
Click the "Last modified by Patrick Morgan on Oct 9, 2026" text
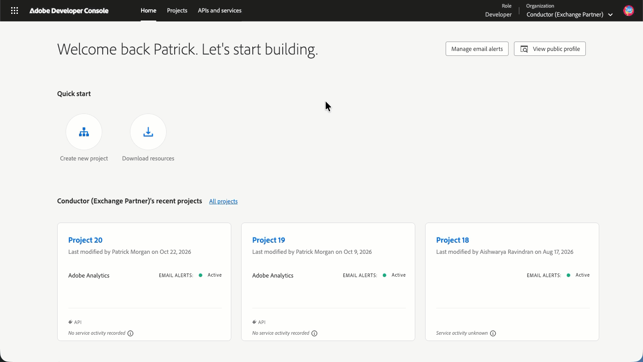click(x=312, y=252)
